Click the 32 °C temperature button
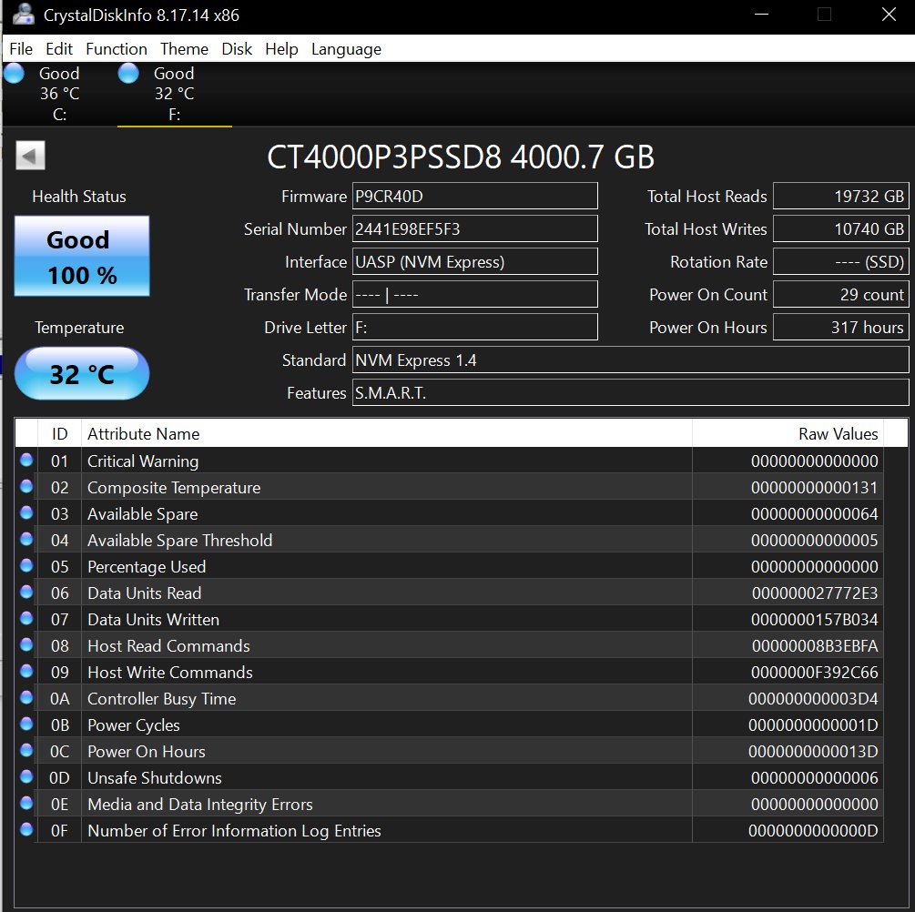The image size is (915, 912). pyautogui.click(x=82, y=373)
